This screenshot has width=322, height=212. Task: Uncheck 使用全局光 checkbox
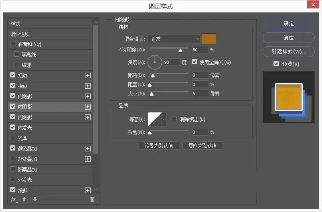point(194,62)
